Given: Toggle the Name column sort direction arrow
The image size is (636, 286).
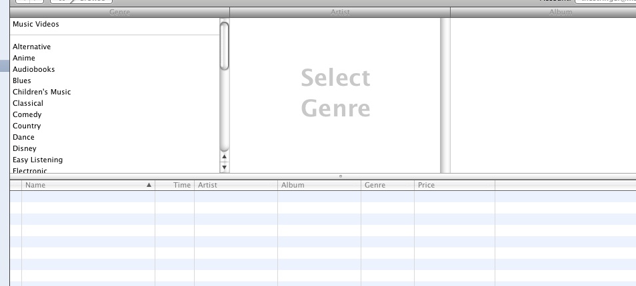Looking at the screenshot, I should [x=149, y=185].
